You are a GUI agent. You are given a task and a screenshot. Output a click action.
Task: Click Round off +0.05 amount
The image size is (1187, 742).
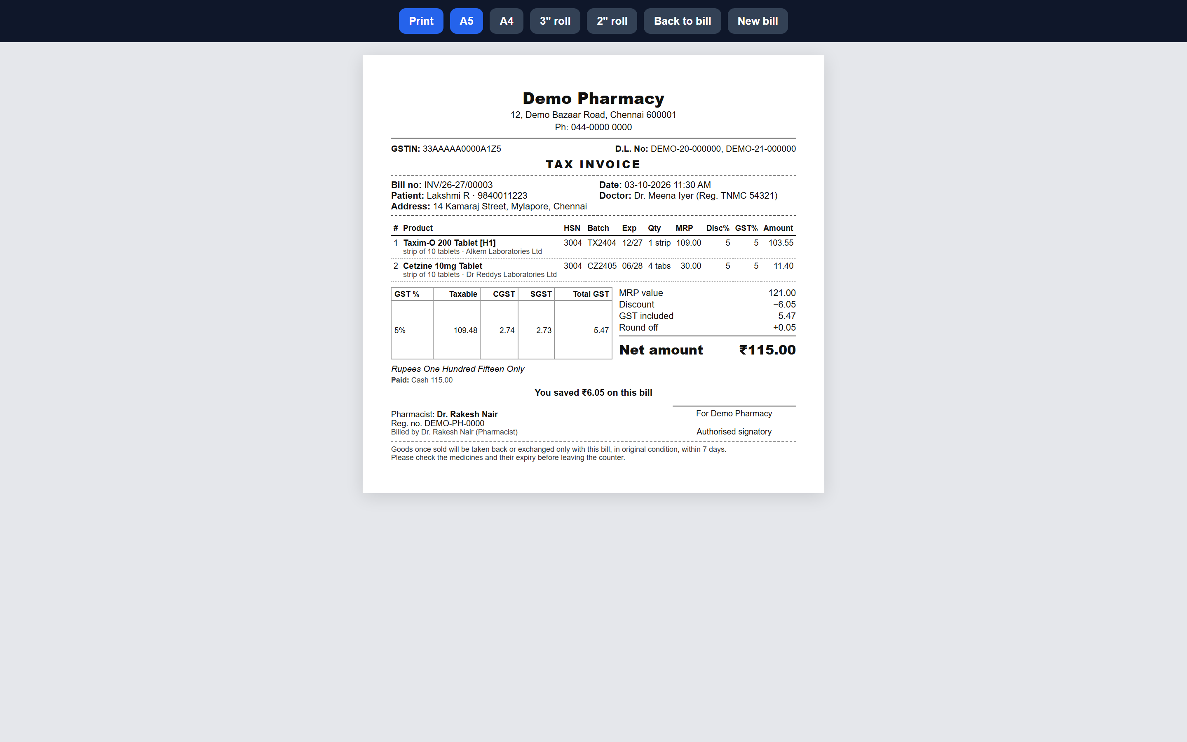(x=784, y=328)
